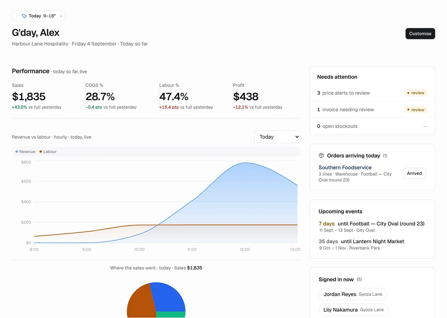447x318 pixels.
Task: Click the Revenue vs labour hourly label
Action: pos(52,137)
